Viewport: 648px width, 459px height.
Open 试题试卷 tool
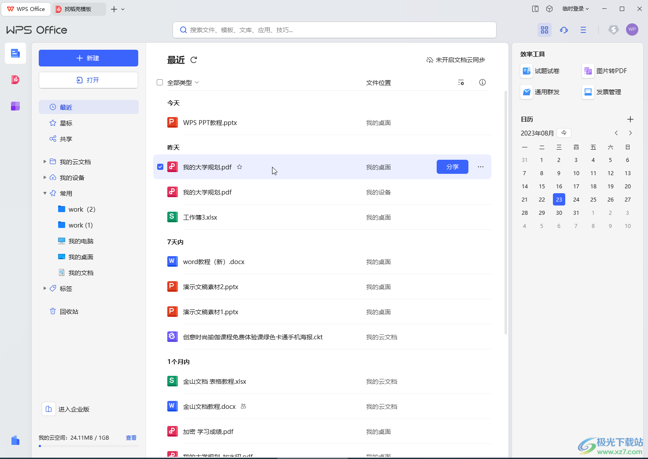540,71
